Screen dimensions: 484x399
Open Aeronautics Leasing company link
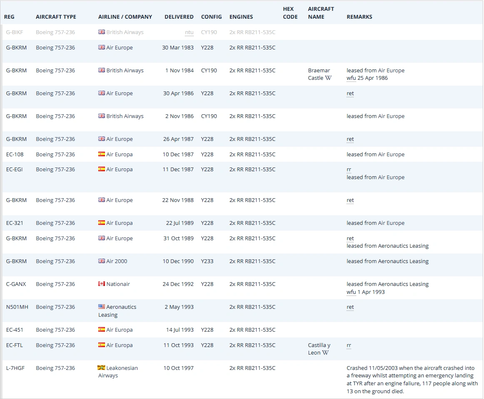tap(117, 310)
